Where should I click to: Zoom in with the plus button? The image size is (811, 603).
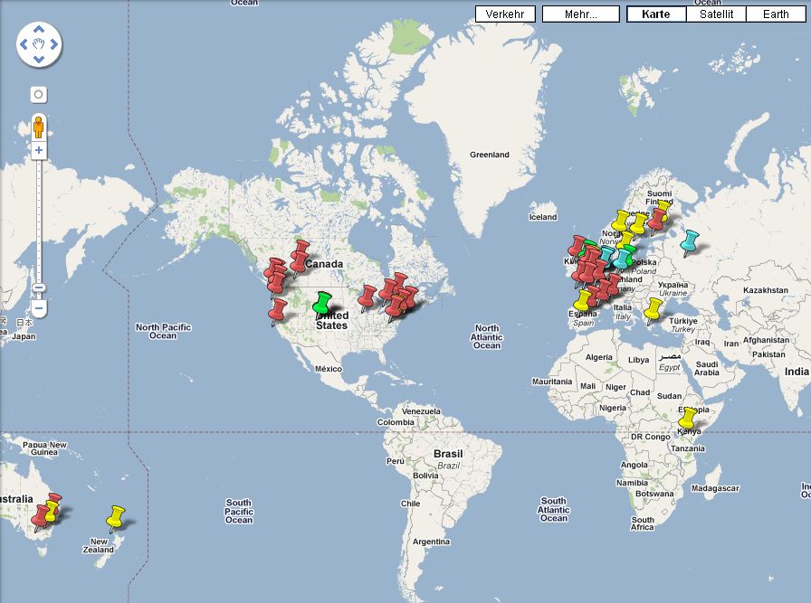point(39,150)
